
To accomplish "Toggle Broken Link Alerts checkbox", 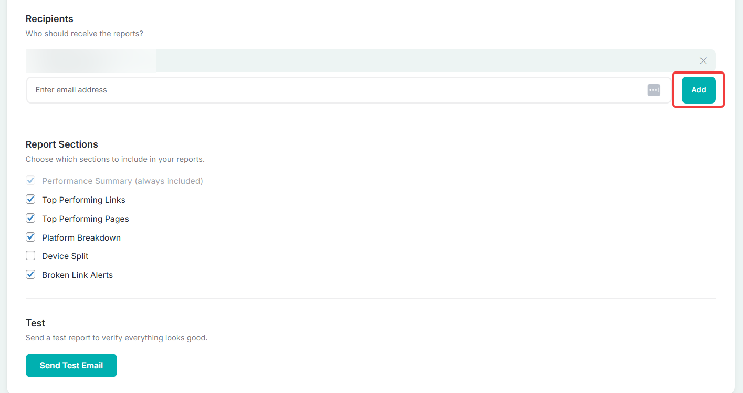I will (30, 274).
